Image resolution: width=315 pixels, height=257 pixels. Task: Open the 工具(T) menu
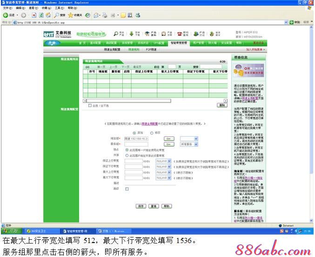[x=59, y=8]
